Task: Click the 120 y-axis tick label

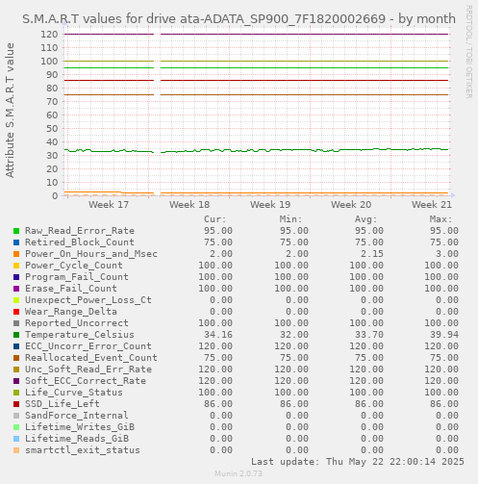Action: pyautogui.click(x=49, y=34)
